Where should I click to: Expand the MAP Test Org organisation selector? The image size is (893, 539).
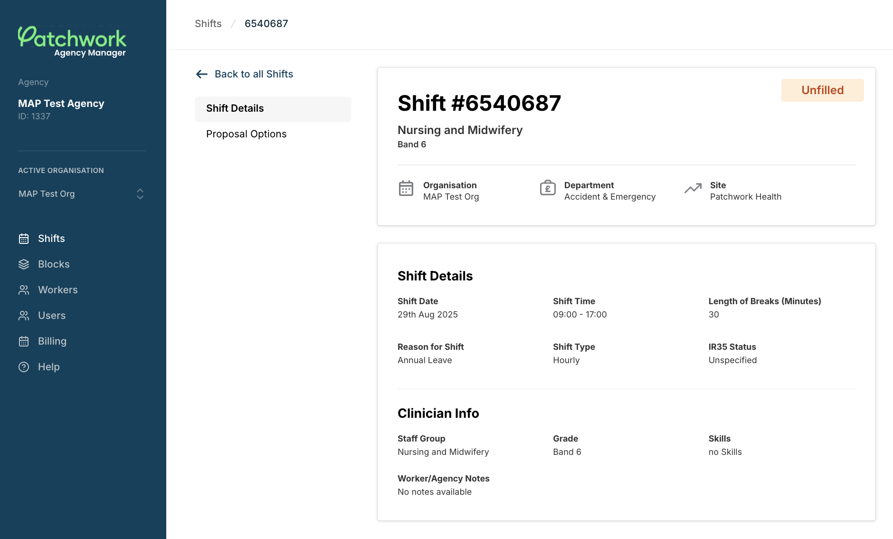click(x=140, y=194)
